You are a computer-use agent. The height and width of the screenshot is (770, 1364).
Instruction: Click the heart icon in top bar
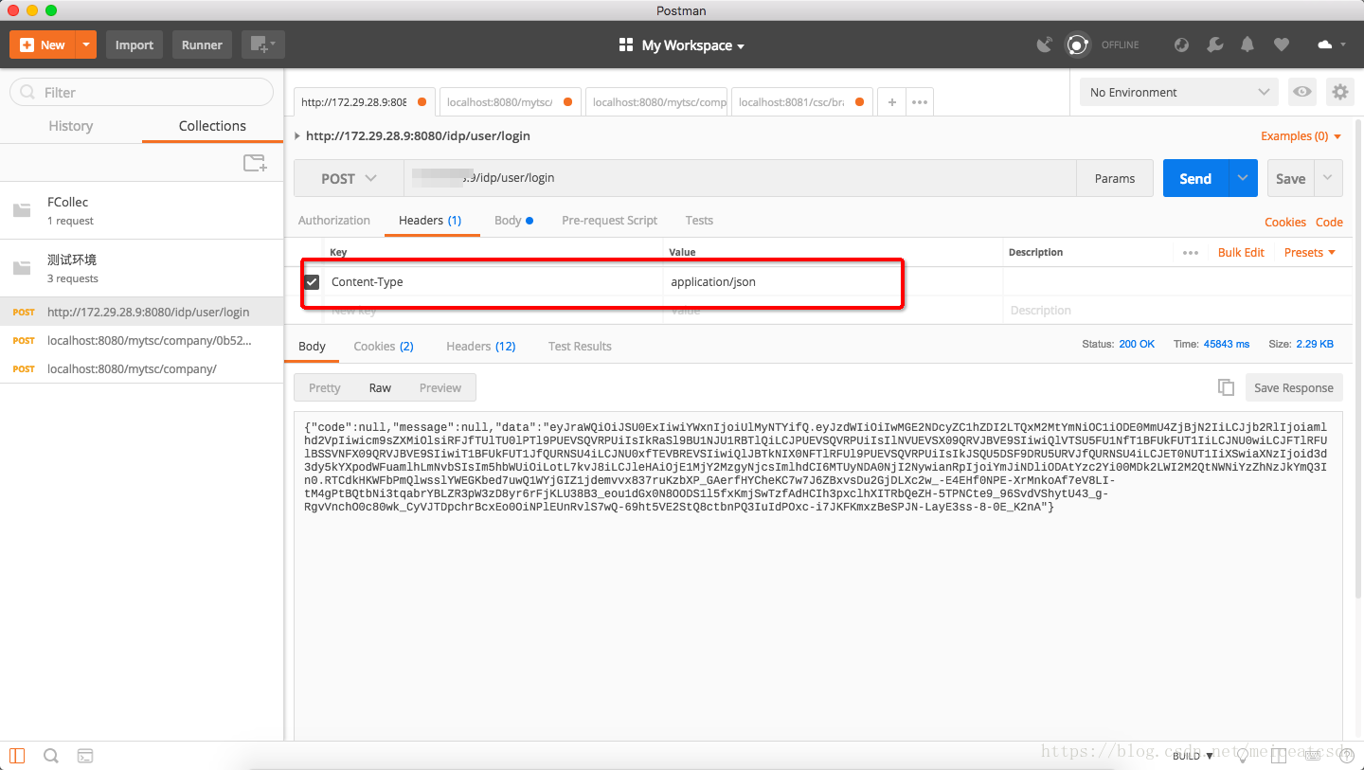pos(1281,45)
